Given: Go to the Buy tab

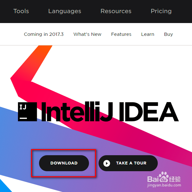Looking at the screenshot, I should [168, 34].
